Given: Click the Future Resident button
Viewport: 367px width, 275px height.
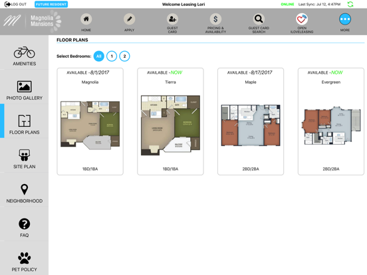Looking at the screenshot, I should (x=51, y=4).
